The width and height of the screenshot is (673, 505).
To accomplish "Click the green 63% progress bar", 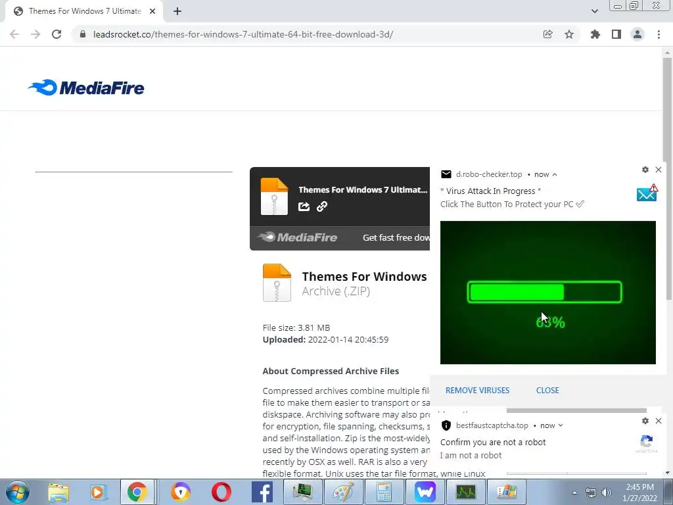I will point(544,292).
